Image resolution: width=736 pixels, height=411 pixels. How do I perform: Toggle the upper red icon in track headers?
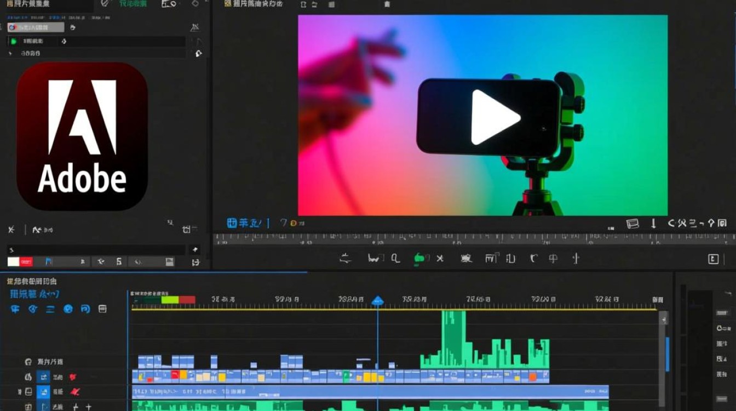click(x=72, y=377)
